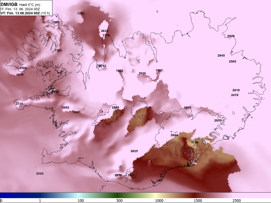The image size is (271, 203).
Task: Click the 2322 value over the sea
Action: [40, 173]
